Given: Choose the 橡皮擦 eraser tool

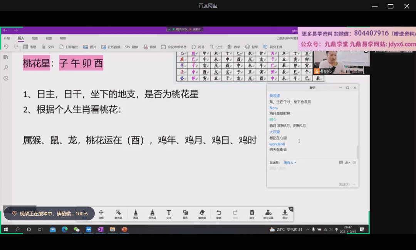Looking at the screenshot, I should tap(202, 214).
